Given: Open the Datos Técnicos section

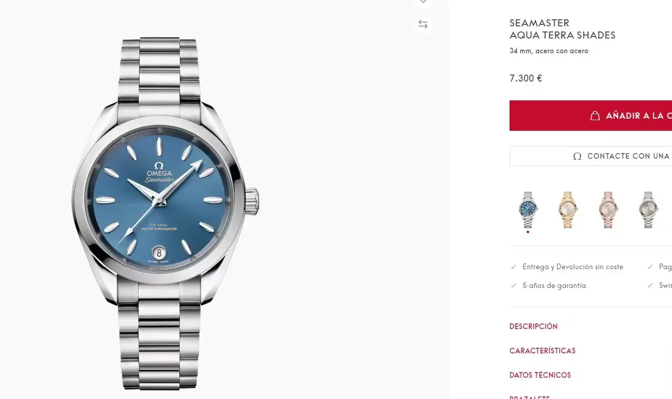Looking at the screenshot, I should tap(540, 375).
